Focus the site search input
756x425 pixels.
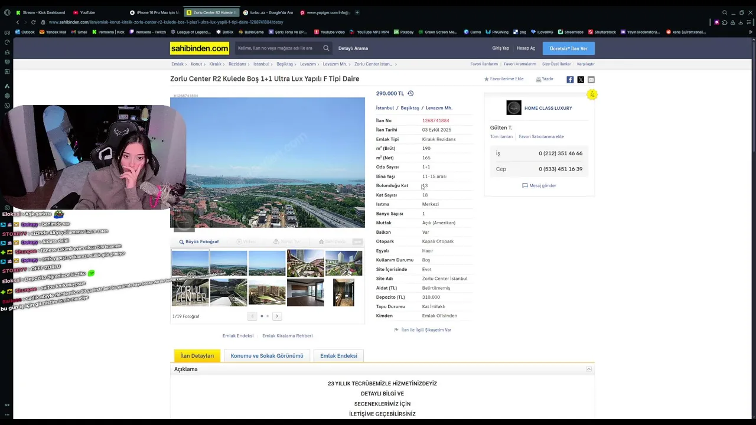tap(278, 48)
